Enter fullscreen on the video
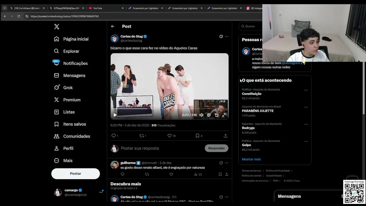This screenshot has height=206, width=366. coord(224,115)
